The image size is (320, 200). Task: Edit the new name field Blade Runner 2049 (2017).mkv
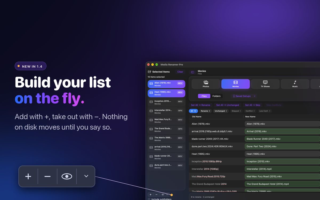[282, 139]
